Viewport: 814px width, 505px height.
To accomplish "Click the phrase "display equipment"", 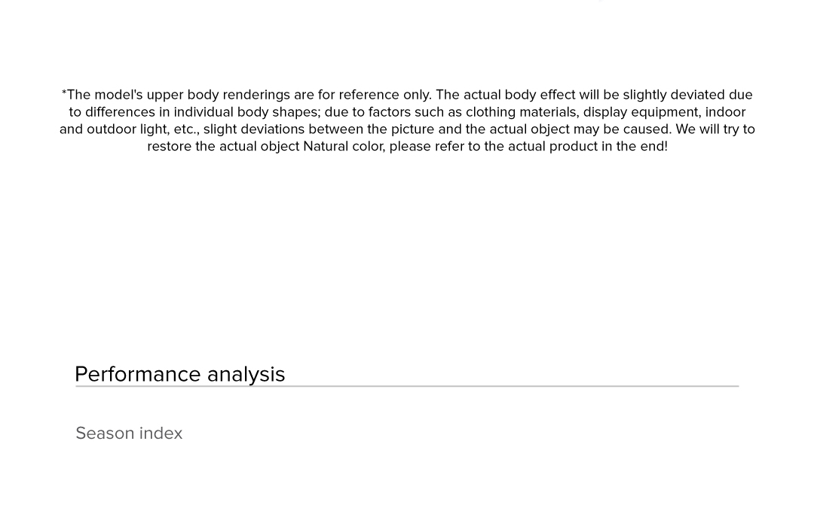I will tap(640, 112).
